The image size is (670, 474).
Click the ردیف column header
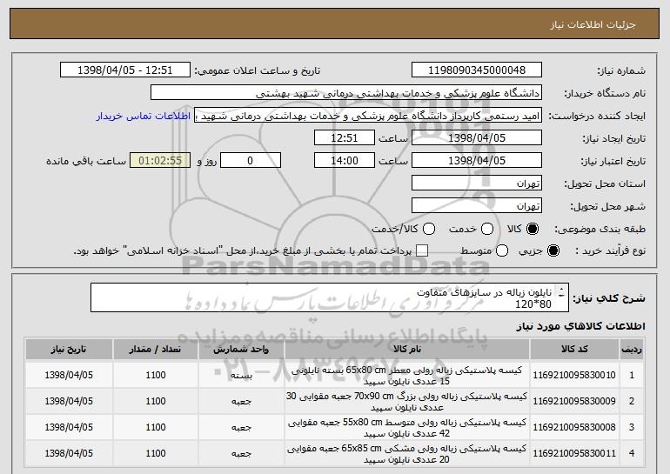point(632,350)
